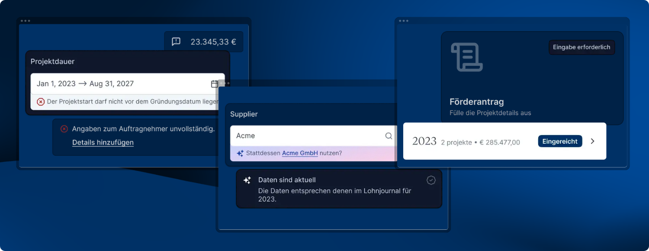Click the 2023 year label in the projects row
Screen dimensions: 649x251
(424, 142)
